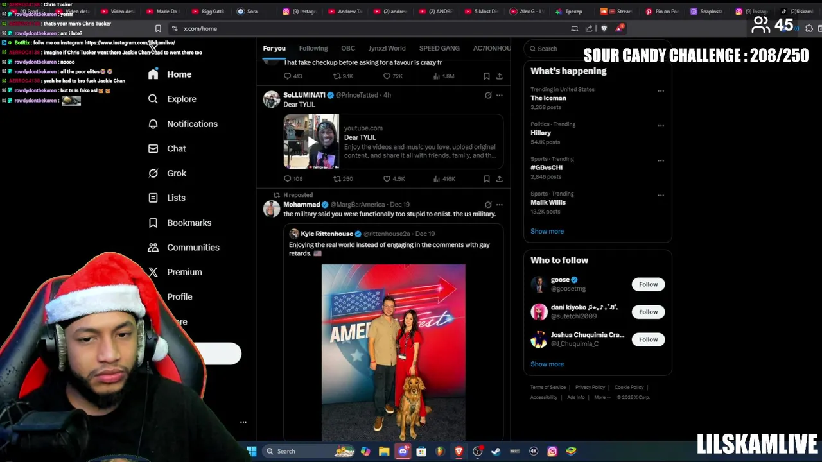
Task: Open more options for Malik Willis trend
Action: (660, 195)
